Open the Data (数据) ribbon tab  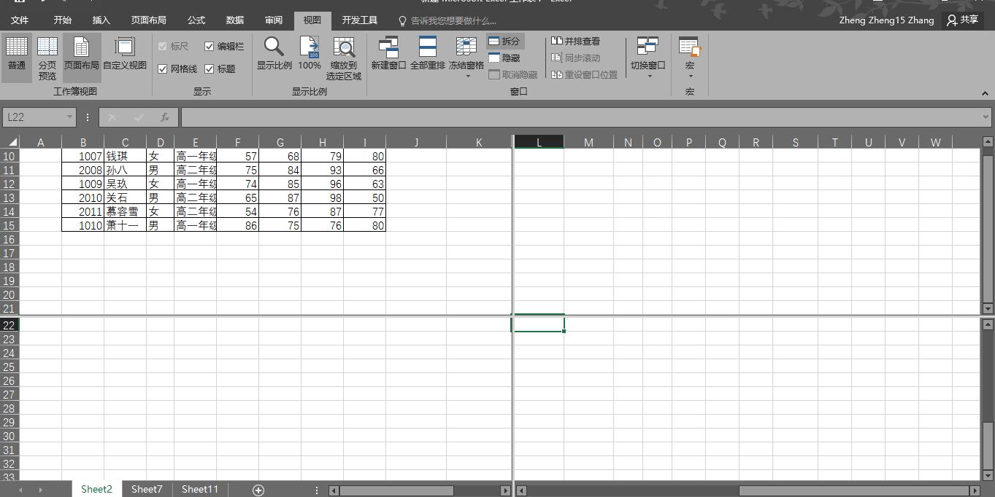pos(235,20)
